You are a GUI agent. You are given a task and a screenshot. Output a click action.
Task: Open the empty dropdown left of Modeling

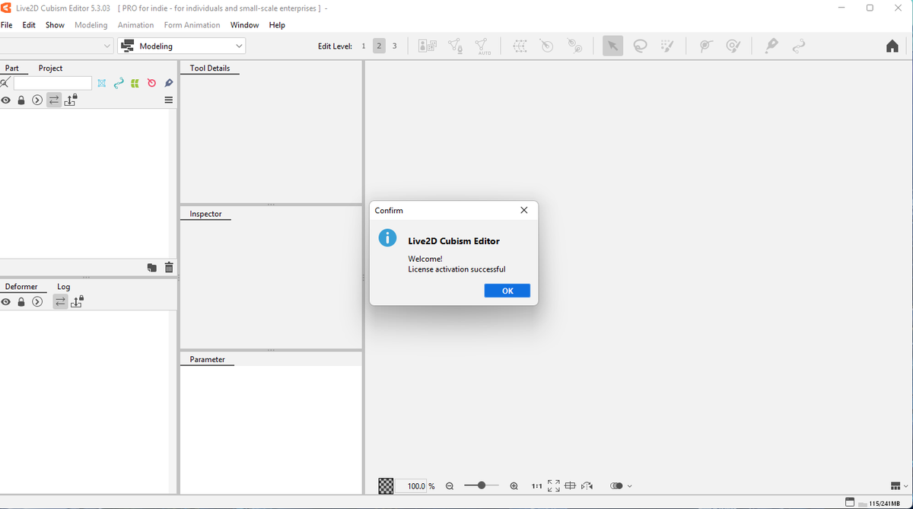tap(57, 46)
